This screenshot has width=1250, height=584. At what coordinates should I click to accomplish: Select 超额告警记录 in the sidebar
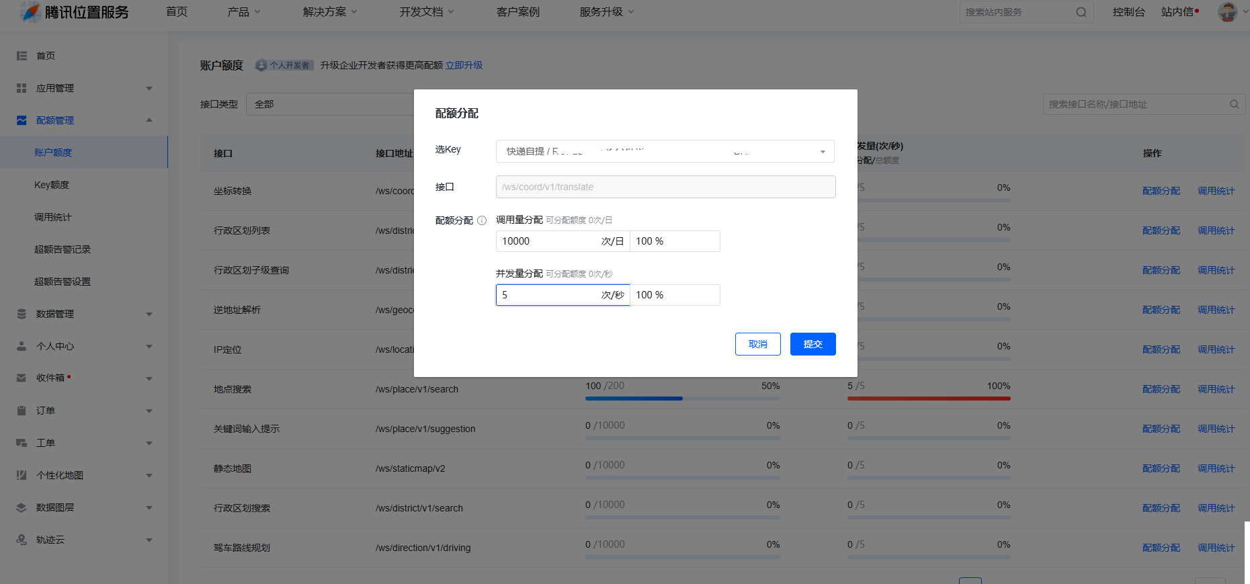[x=62, y=249]
